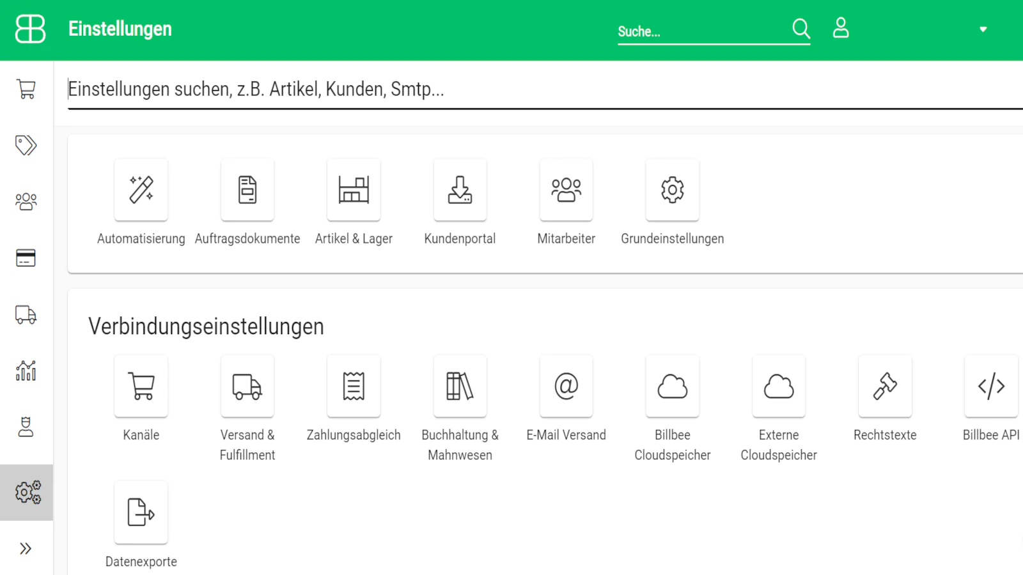The width and height of the screenshot is (1023, 575).
Task: Open Versand & Fulfillment settings
Action: (x=247, y=387)
